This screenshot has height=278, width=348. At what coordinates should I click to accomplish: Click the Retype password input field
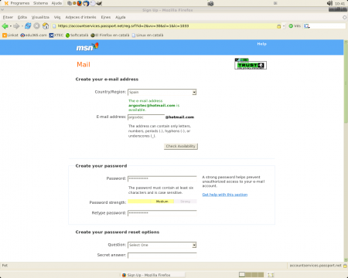pos(162,213)
